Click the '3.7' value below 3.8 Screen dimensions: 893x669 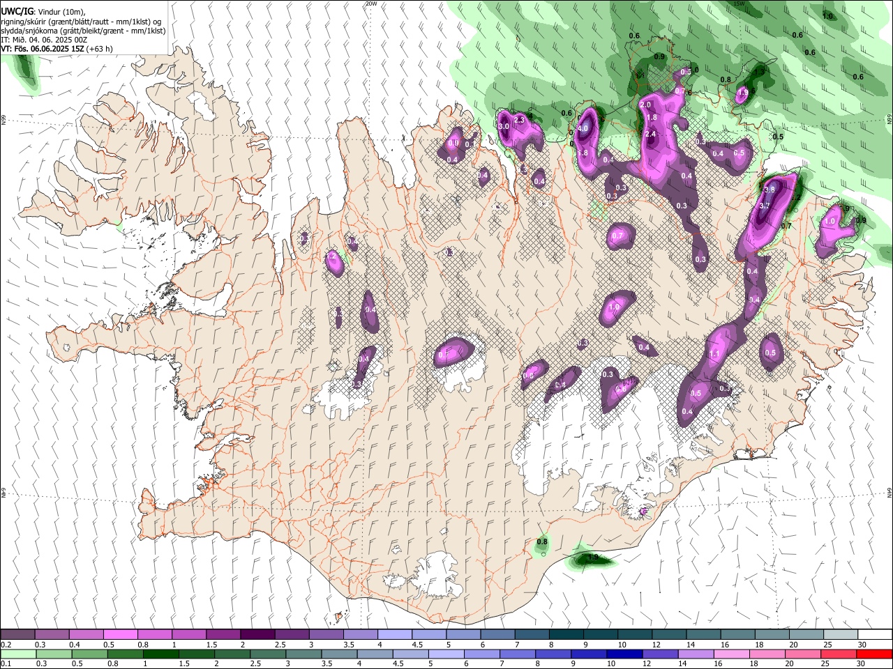click(x=764, y=206)
